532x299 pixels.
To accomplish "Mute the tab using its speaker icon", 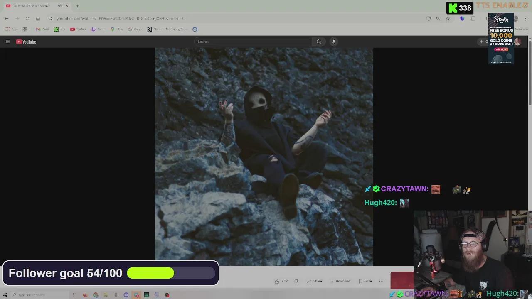I will coord(59,6).
